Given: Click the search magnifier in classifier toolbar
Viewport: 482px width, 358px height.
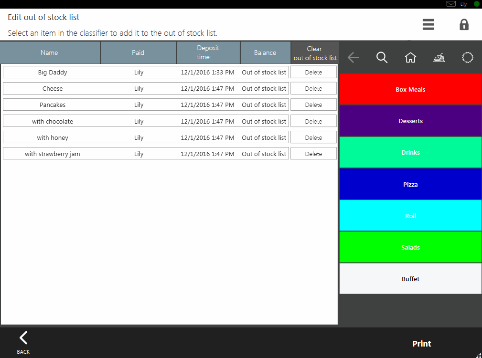Looking at the screenshot, I should pyautogui.click(x=382, y=58).
